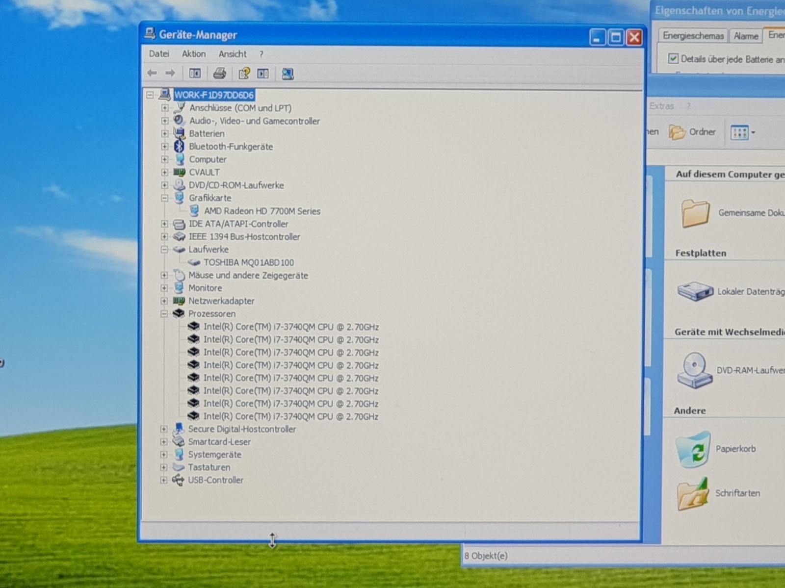785x588 pixels.
Task: Expand the USB-Controller node
Action: pos(163,480)
